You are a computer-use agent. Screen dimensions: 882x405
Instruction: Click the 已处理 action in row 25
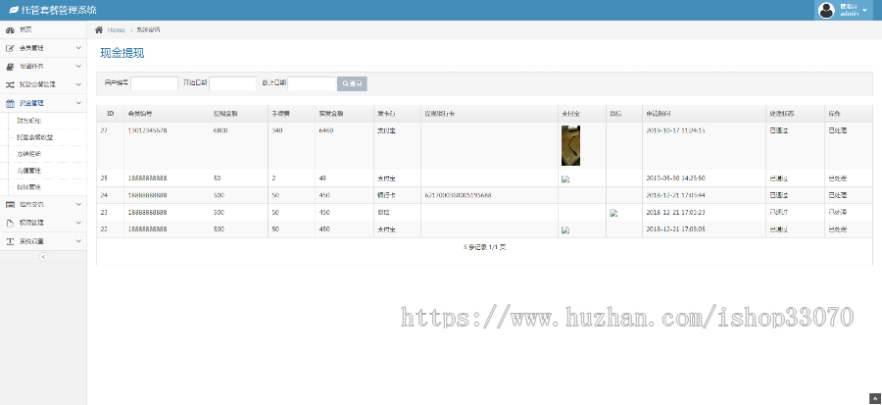point(838,178)
